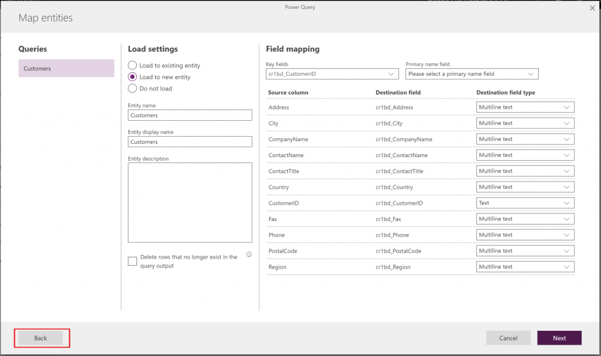Click the CustomerID source column cell

tap(283, 203)
